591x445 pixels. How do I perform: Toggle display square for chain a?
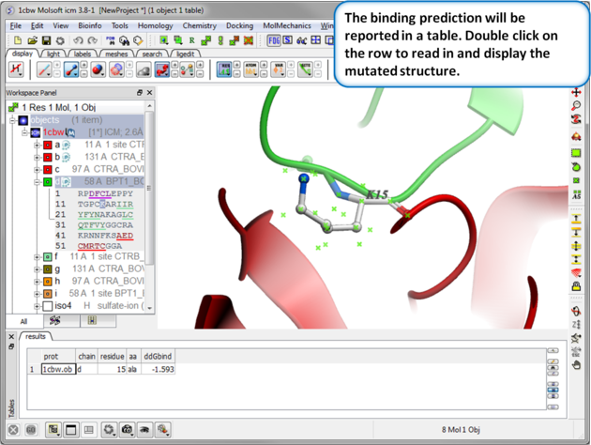[48, 146]
